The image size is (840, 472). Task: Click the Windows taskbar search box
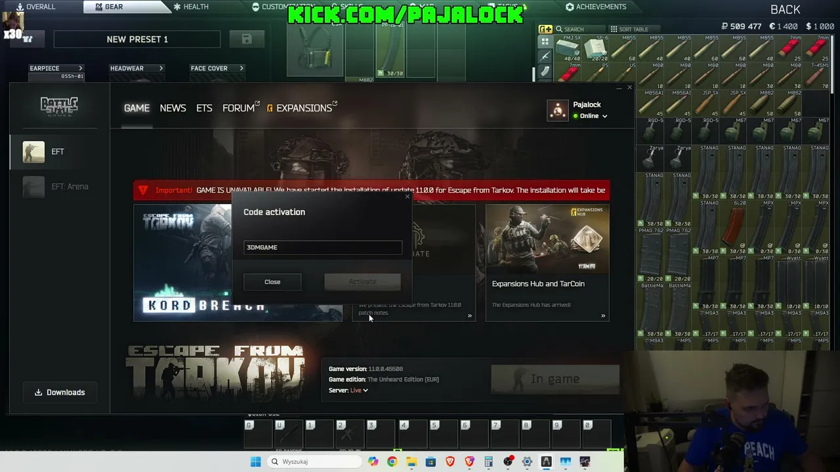point(314,462)
